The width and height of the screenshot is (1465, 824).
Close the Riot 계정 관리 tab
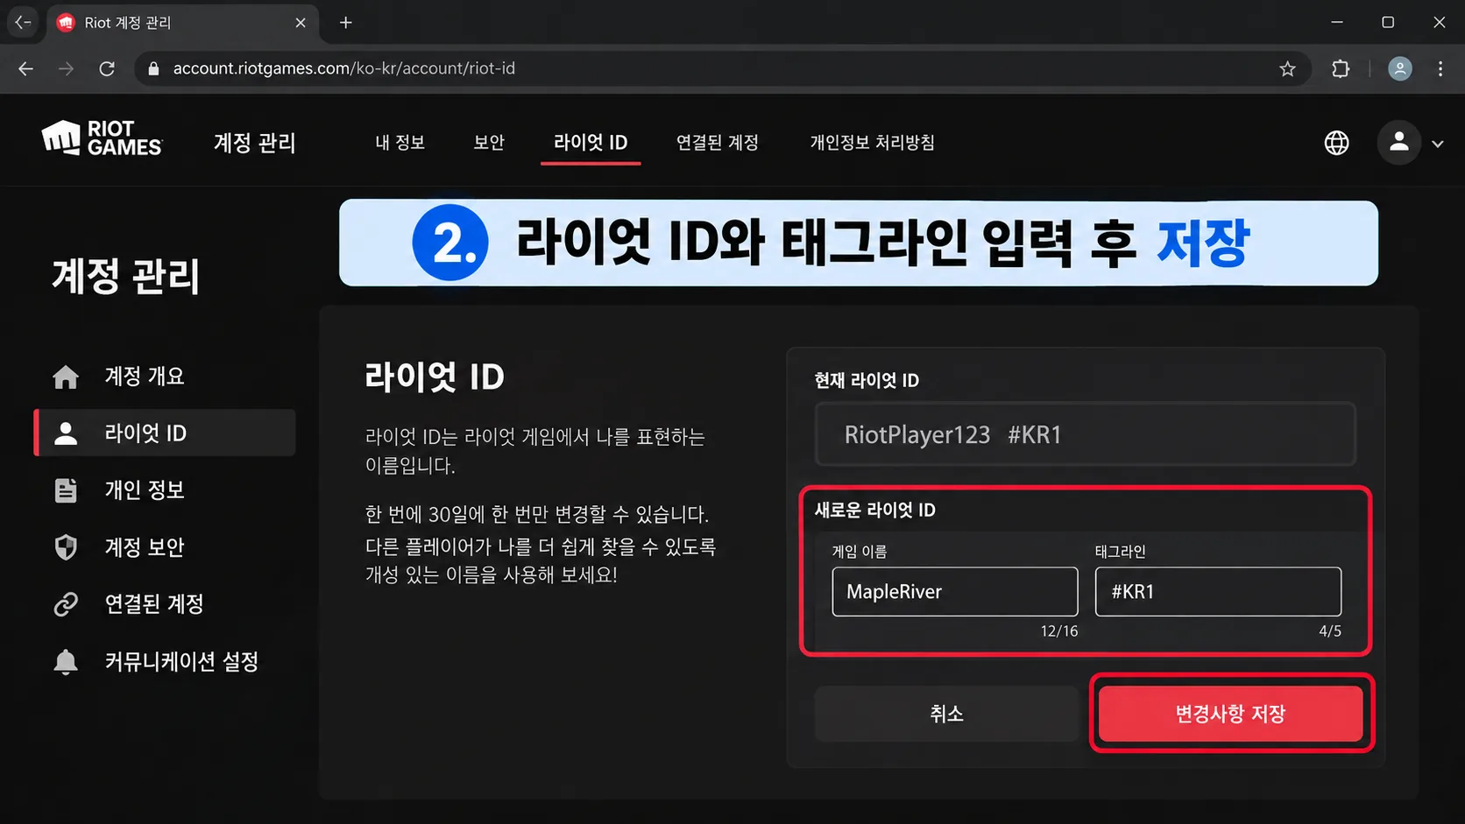(301, 23)
